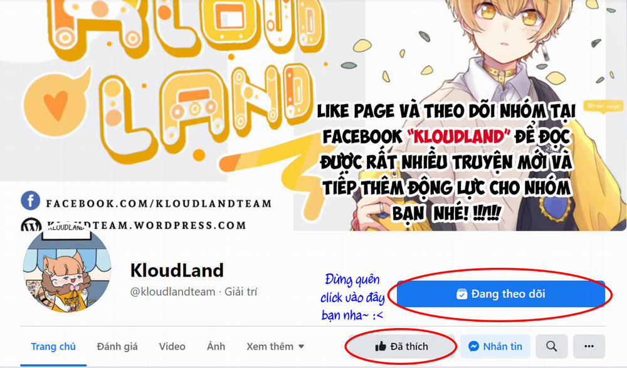The height and width of the screenshot is (368, 627).
Task: Select the Ảnh tab
Action: (216, 347)
